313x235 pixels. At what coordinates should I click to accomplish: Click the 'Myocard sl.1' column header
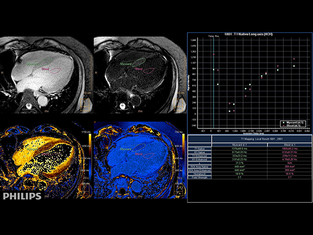click(x=239, y=145)
